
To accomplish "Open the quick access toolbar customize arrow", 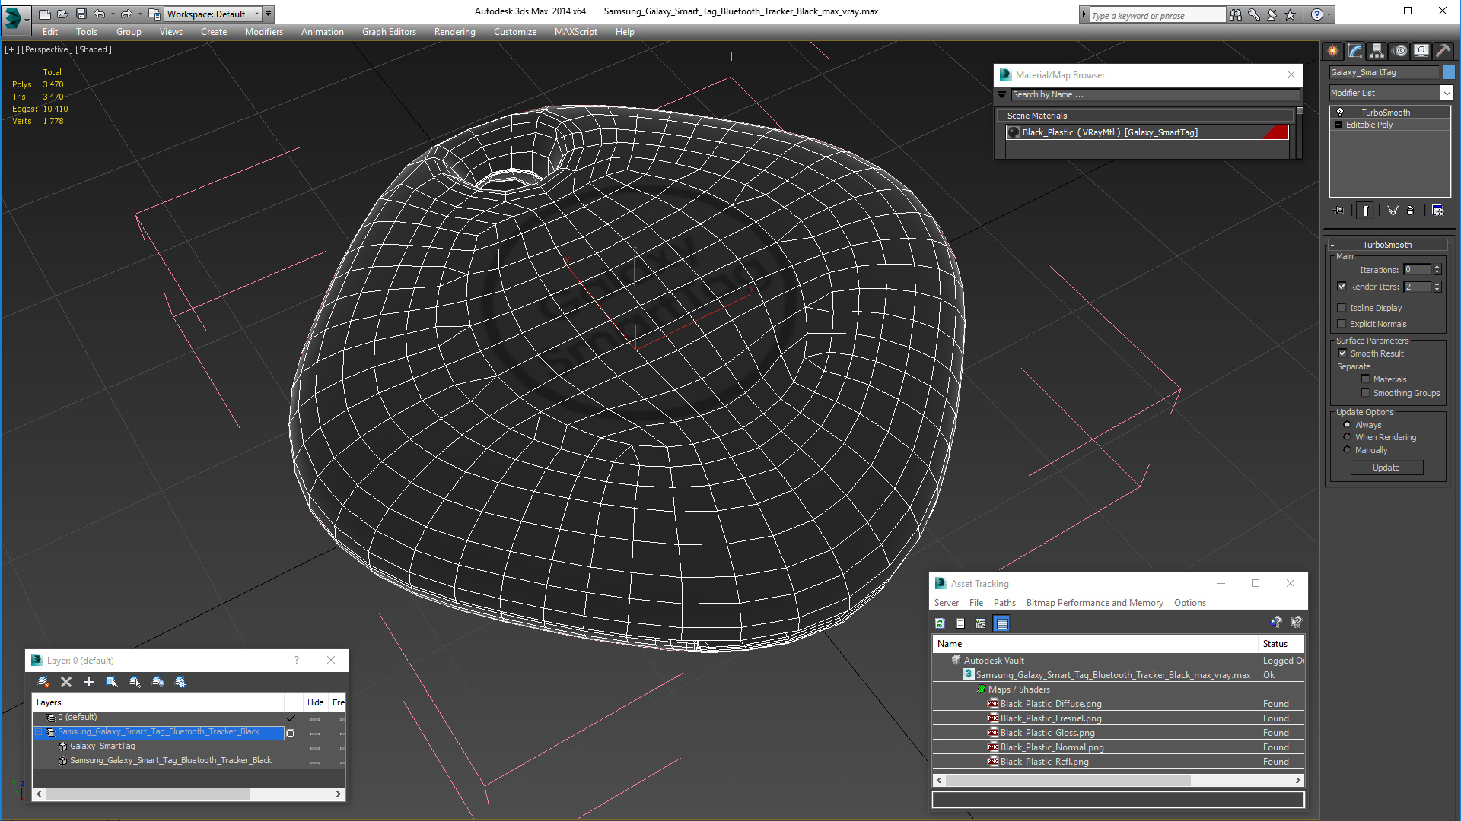I will pyautogui.click(x=269, y=14).
